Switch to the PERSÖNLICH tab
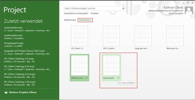 click(85, 20)
